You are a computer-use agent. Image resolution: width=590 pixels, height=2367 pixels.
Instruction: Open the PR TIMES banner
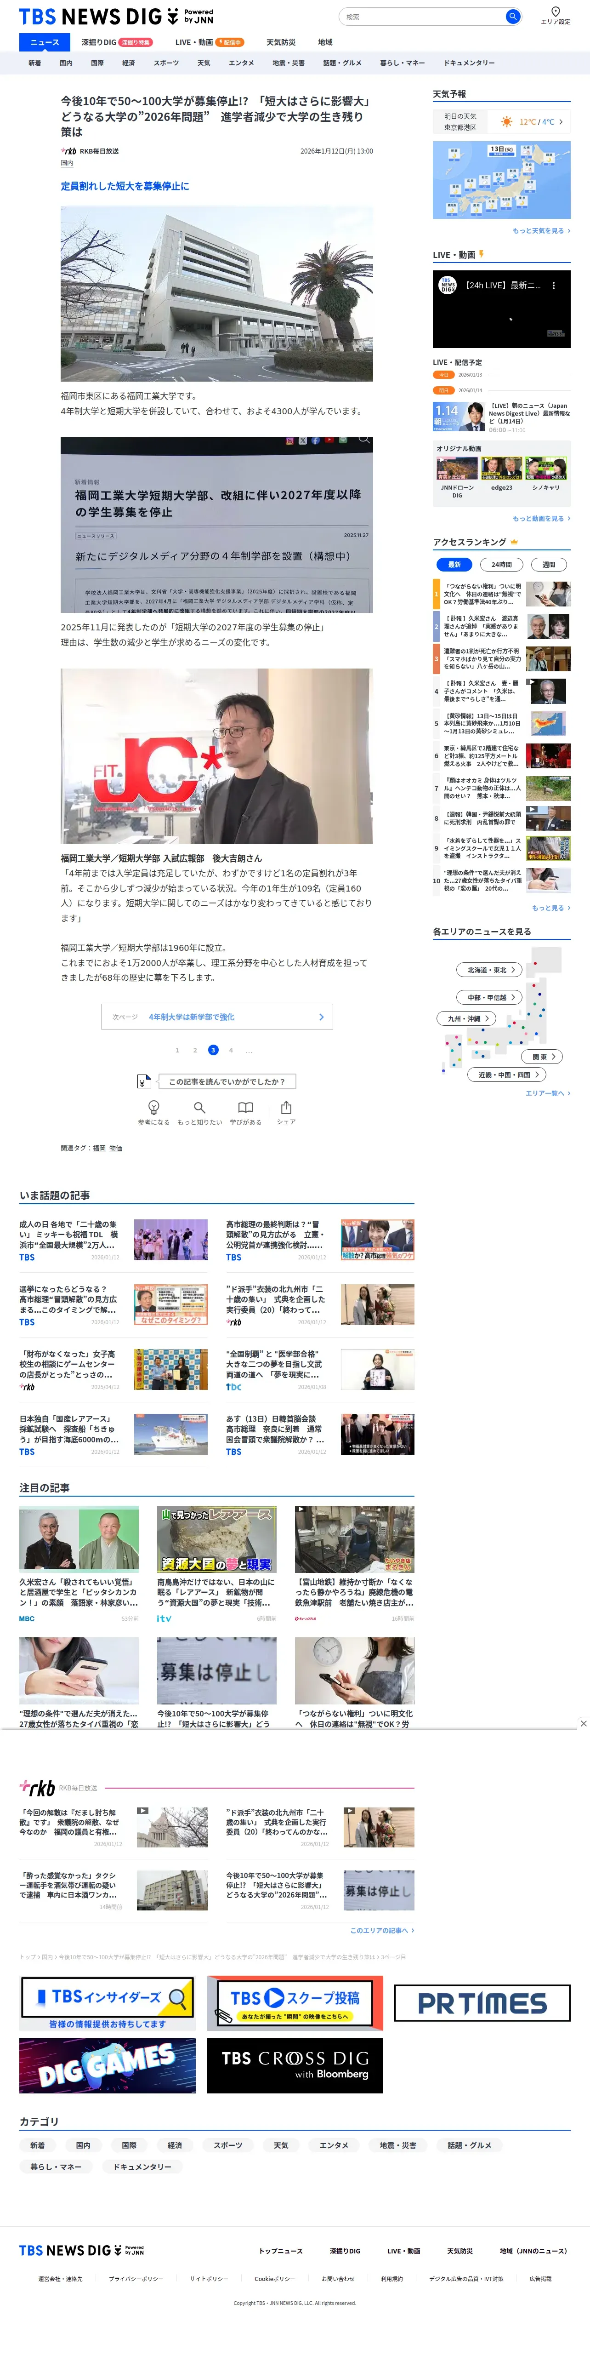[x=482, y=2003]
